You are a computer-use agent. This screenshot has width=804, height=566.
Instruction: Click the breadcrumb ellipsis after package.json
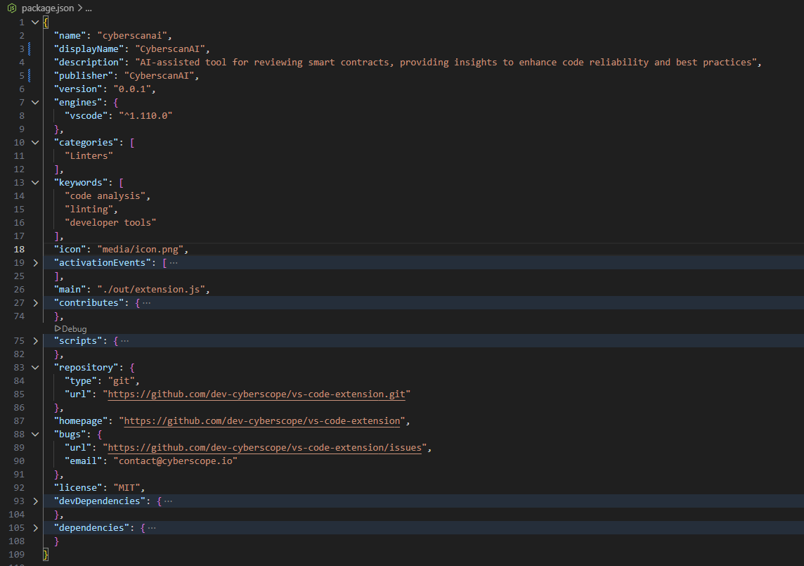[x=89, y=8]
